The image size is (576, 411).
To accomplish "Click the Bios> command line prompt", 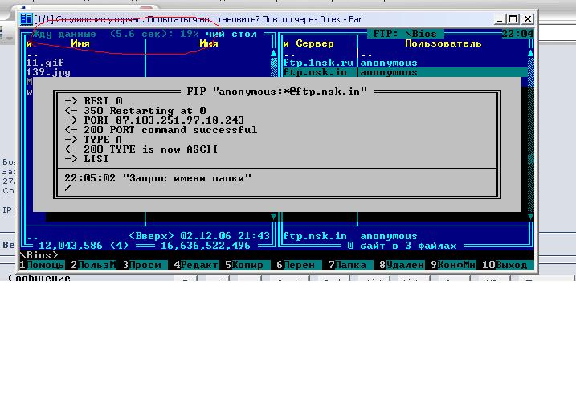I will tap(40, 255).
